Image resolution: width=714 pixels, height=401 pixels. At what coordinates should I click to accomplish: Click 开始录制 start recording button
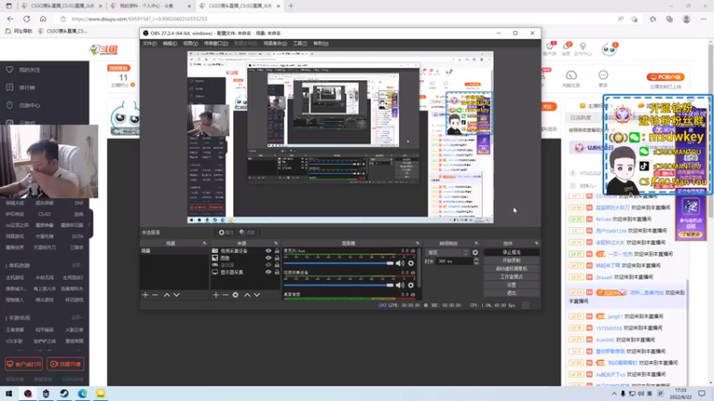point(511,260)
